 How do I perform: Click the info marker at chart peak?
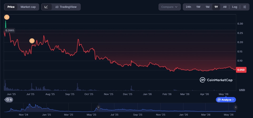[x=7, y=17]
